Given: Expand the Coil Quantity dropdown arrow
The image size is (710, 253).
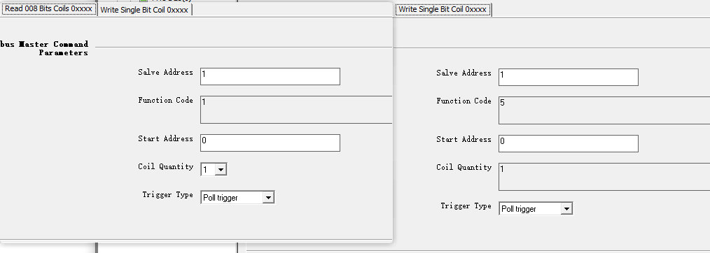Looking at the screenshot, I should (x=221, y=169).
